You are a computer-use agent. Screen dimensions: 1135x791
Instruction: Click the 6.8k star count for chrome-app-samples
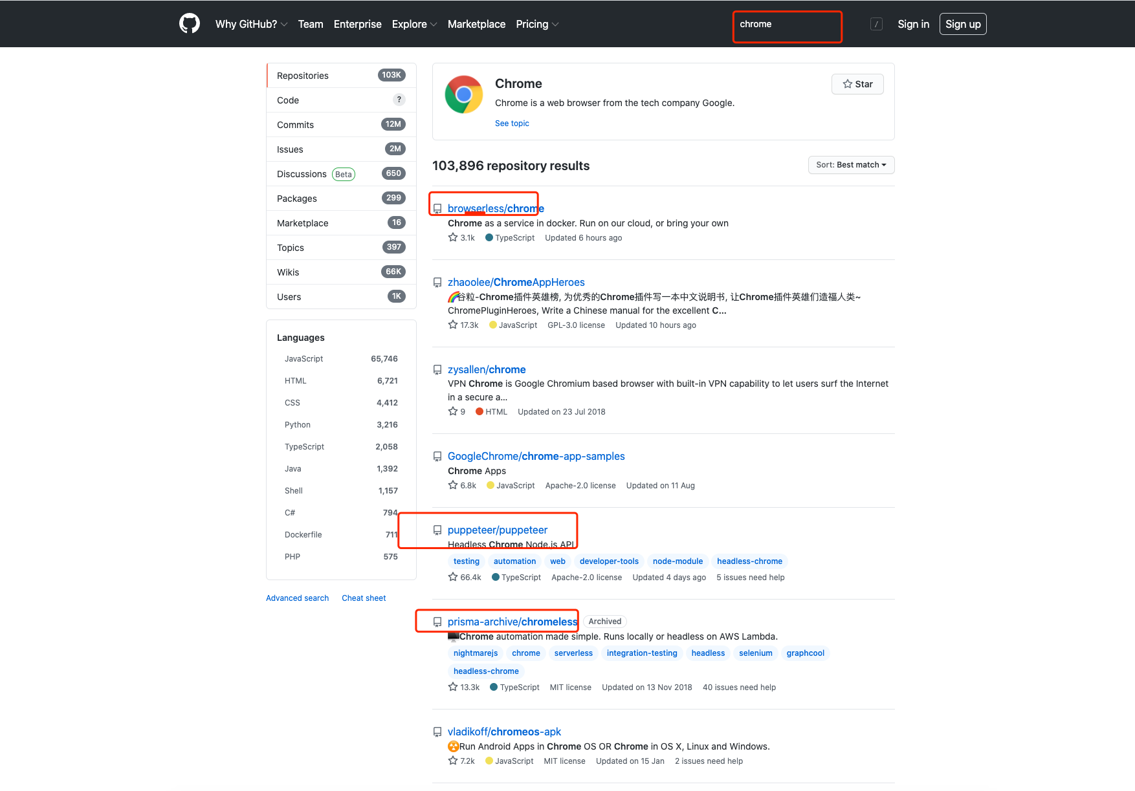coord(462,486)
